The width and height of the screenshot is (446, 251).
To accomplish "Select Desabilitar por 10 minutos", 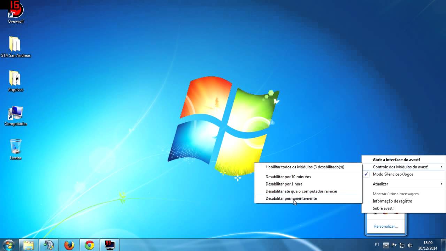I will tap(308, 177).
